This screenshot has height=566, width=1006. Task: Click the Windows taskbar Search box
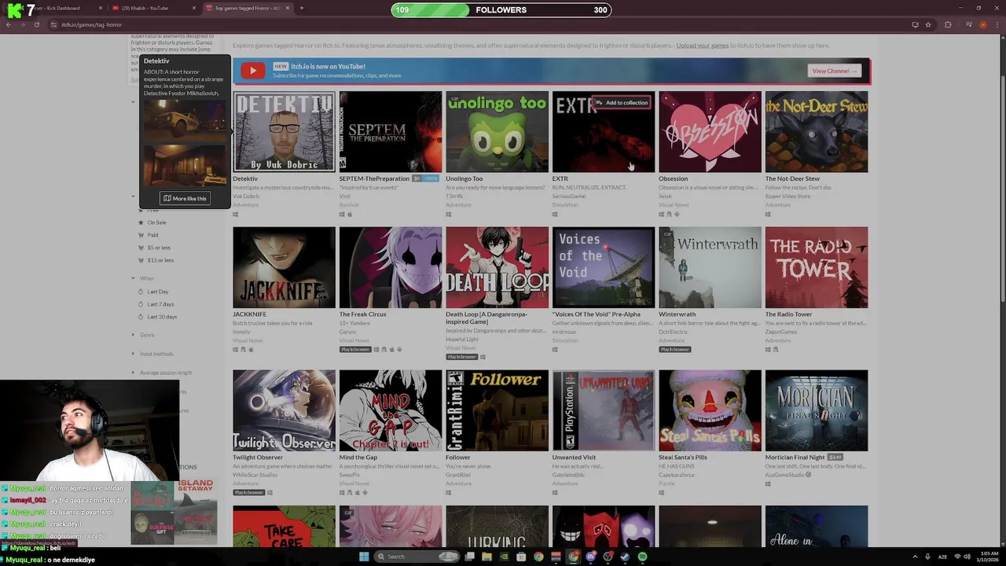click(x=417, y=557)
